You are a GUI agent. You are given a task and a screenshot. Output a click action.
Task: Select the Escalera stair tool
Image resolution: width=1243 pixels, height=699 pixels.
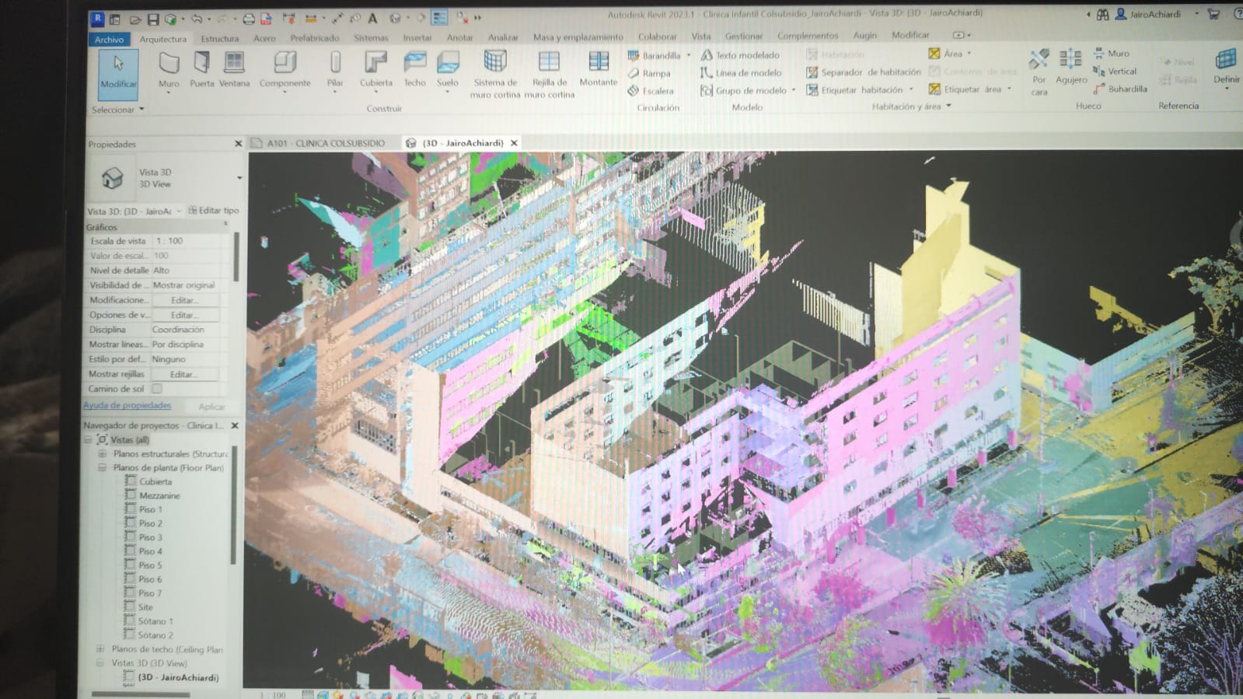(651, 91)
